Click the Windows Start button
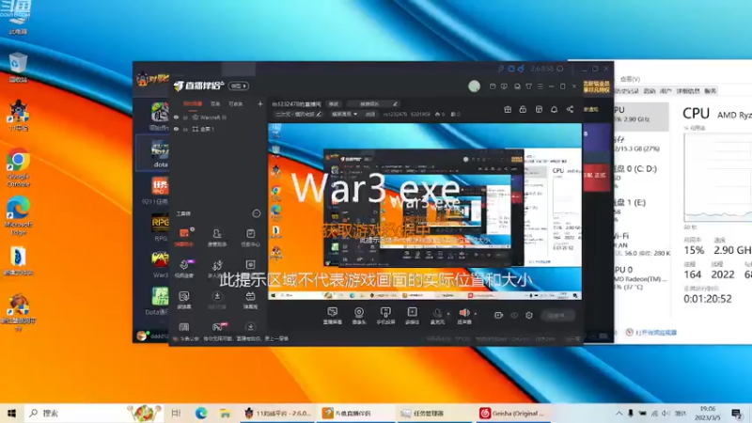 (x=12, y=413)
